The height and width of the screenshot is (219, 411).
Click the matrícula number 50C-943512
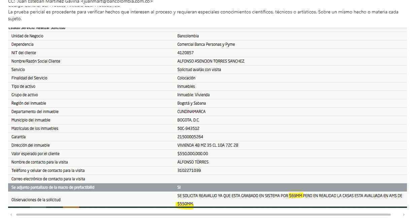(188, 129)
